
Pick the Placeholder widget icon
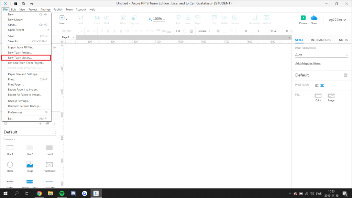click(x=49, y=165)
